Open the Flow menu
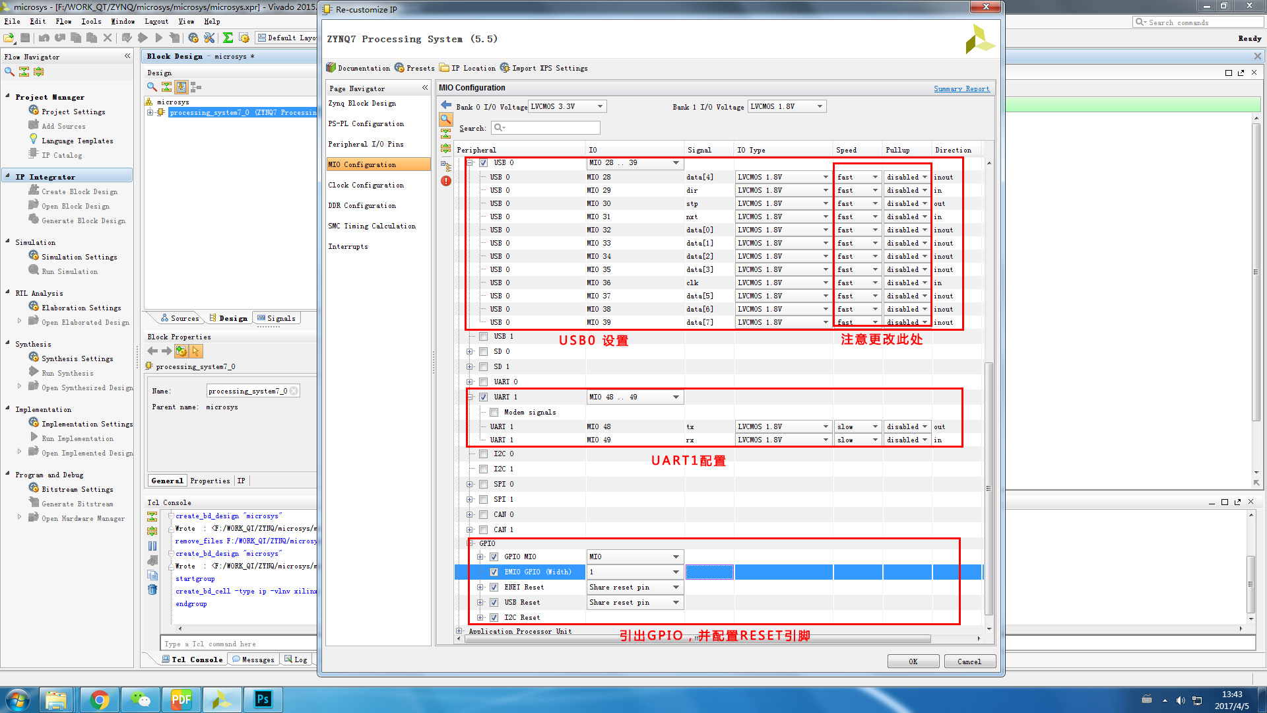The height and width of the screenshot is (713, 1267). (x=64, y=21)
